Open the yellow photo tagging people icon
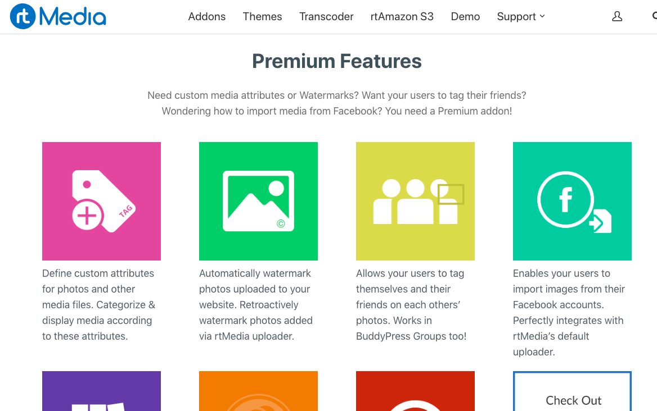Screen dimensions: 657x411 pos(415,201)
